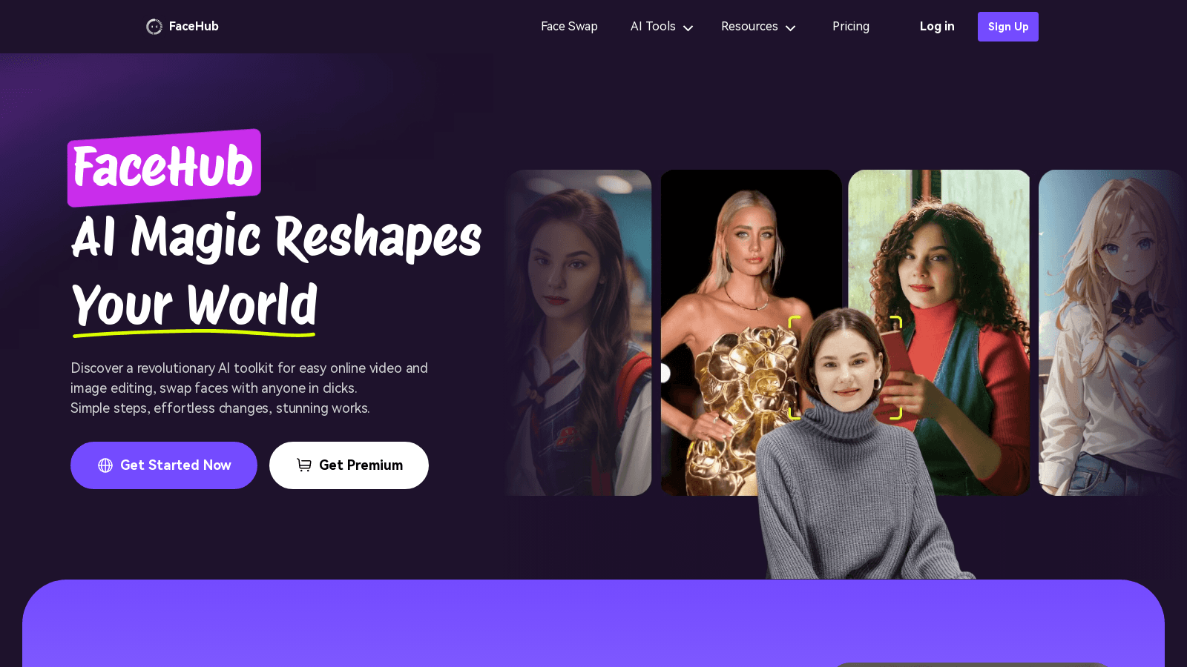Open the Face Swap menu item
Image resolution: width=1187 pixels, height=667 pixels.
coord(569,27)
